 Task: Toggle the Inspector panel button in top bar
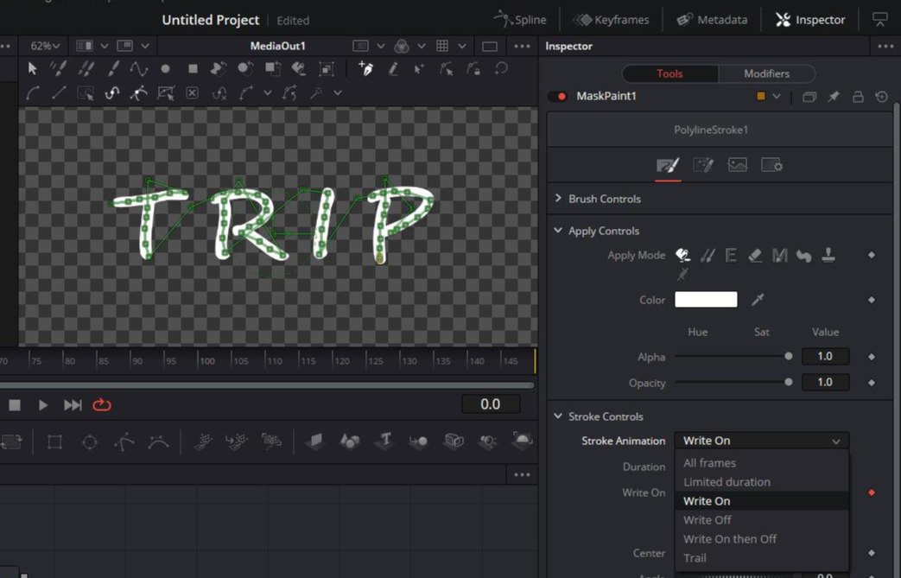tap(810, 20)
